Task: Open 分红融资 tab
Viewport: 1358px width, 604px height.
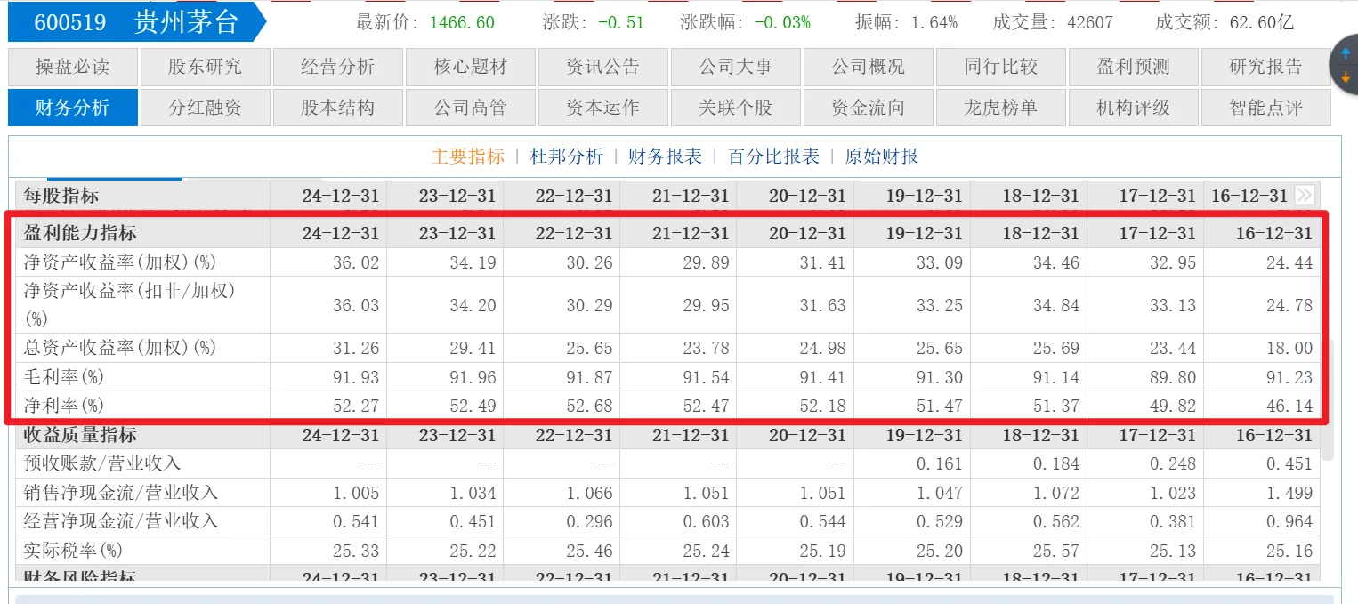Action: coord(205,108)
